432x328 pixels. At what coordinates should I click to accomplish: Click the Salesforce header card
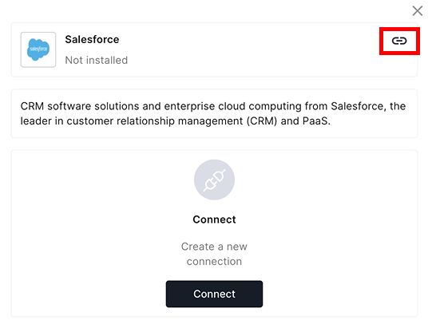[x=214, y=49]
